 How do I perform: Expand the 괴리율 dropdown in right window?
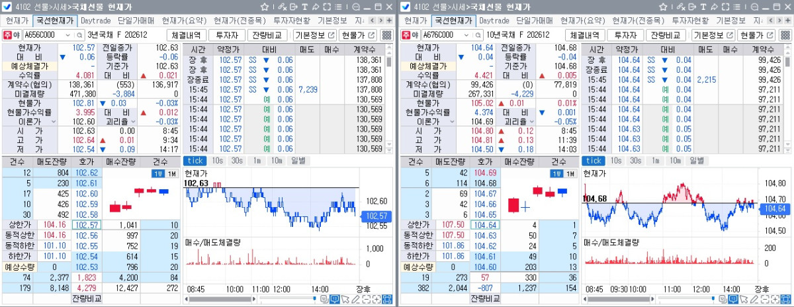[532, 122]
